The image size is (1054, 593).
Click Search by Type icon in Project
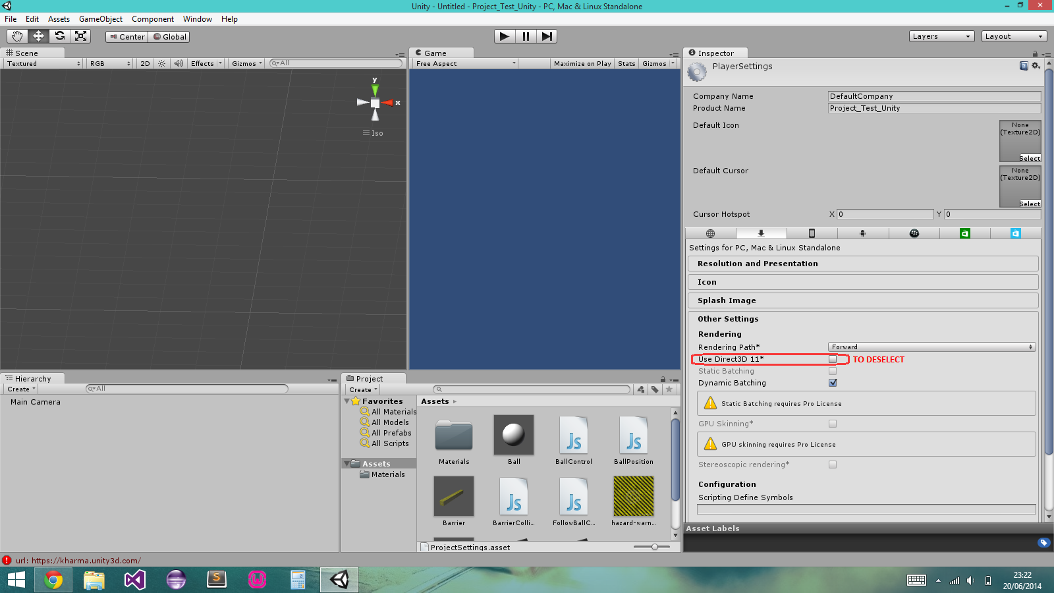point(641,389)
